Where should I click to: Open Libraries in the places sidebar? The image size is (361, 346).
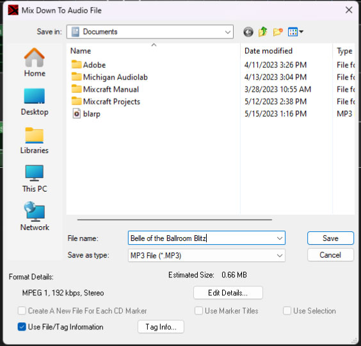35,140
